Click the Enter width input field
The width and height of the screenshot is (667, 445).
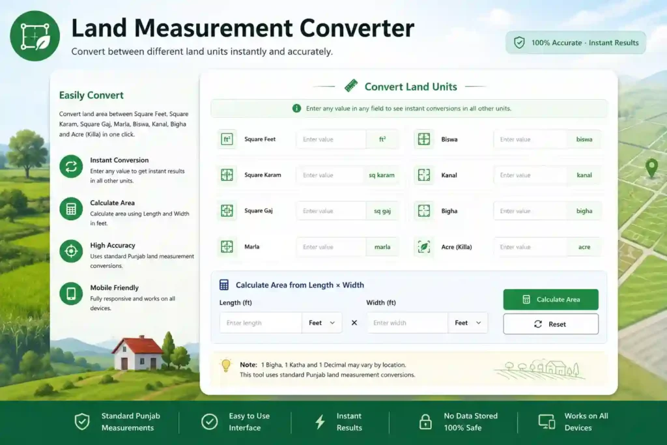click(x=407, y=323)
